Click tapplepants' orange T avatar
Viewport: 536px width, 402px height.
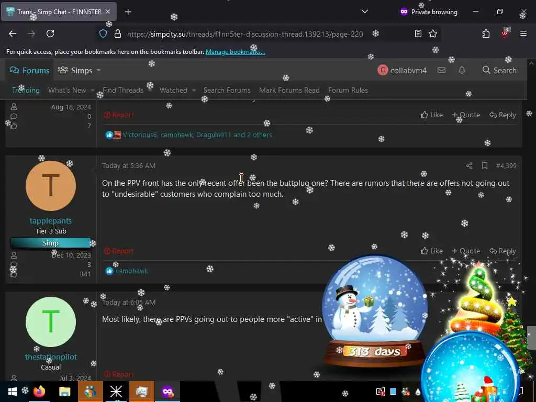[51, 186]
